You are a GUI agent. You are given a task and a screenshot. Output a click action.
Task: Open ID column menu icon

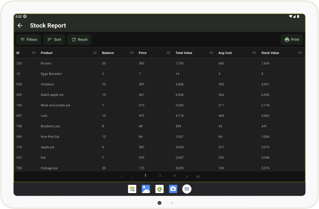[x=34, y=53]
